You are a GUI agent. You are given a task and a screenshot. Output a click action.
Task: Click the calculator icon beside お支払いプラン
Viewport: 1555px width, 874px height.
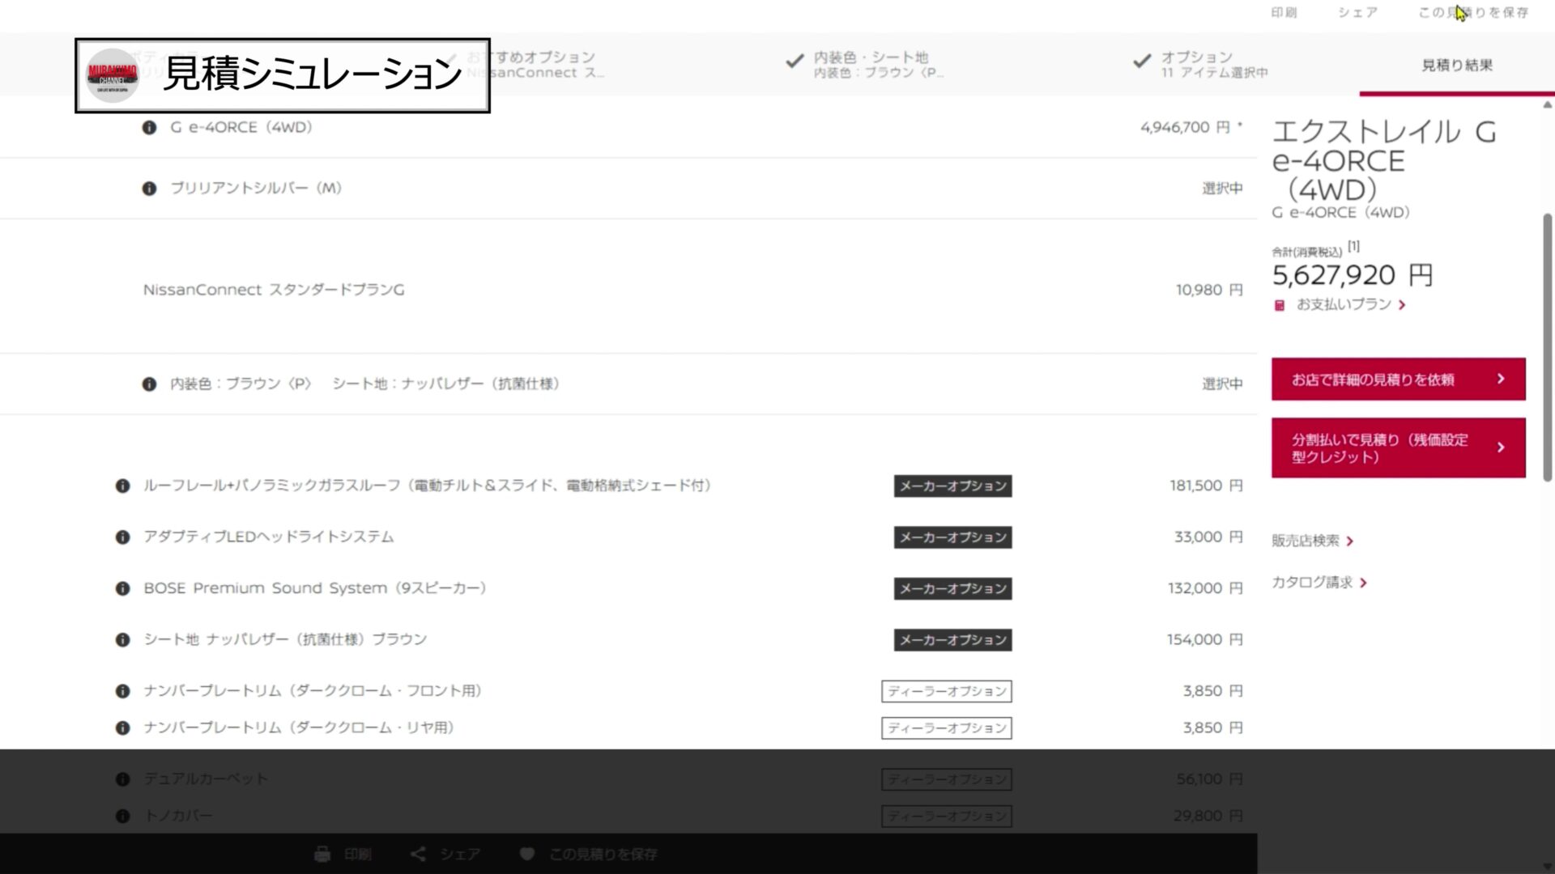tap(1280, 305)
